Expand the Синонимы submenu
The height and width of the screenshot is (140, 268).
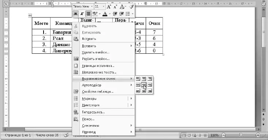tap(103, 125)
